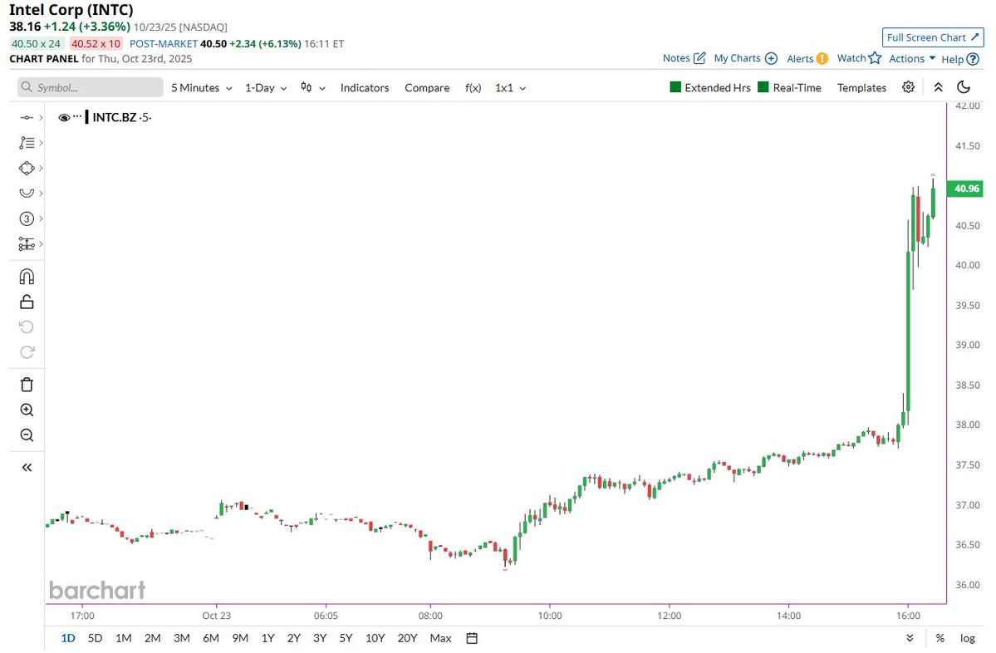Open the 1-Day period dropdown
996x653 pixels.
point(266,88)
